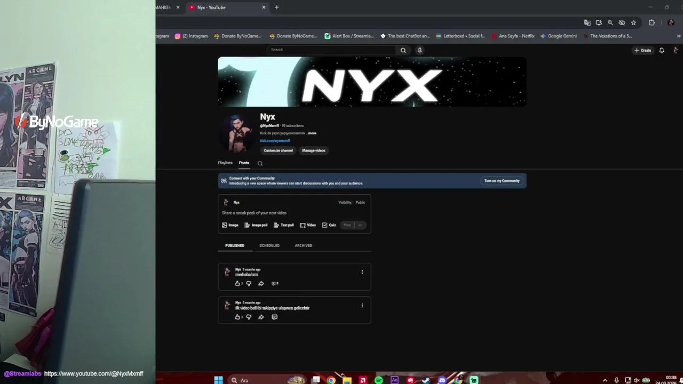Dislike the 'ilk video belli' post

coord(249,317)
